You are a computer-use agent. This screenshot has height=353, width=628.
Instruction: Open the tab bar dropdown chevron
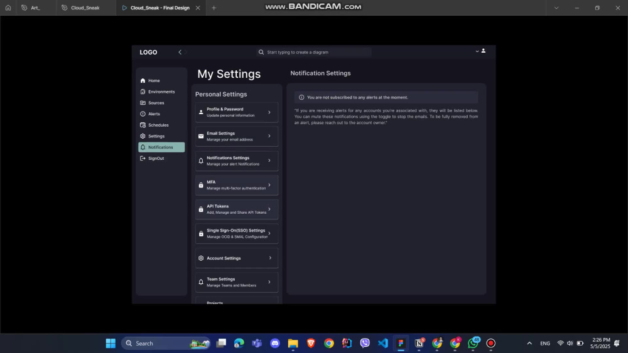(556, 8)
